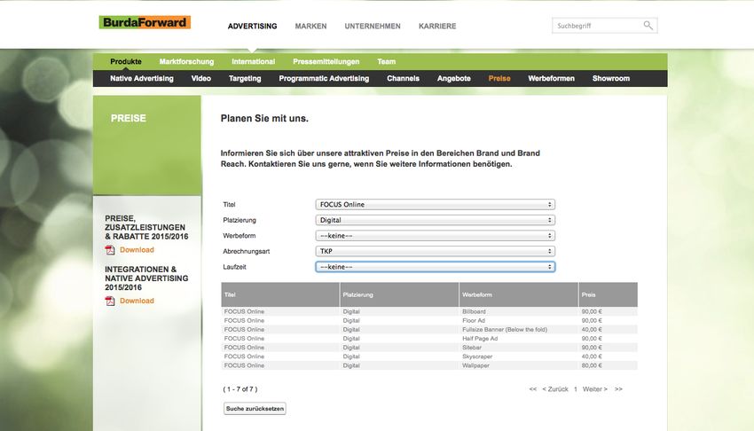Viewport: 754px width, 431px height.
Task: Sort table by Preis column header
Action: click(x=589, y=294)
